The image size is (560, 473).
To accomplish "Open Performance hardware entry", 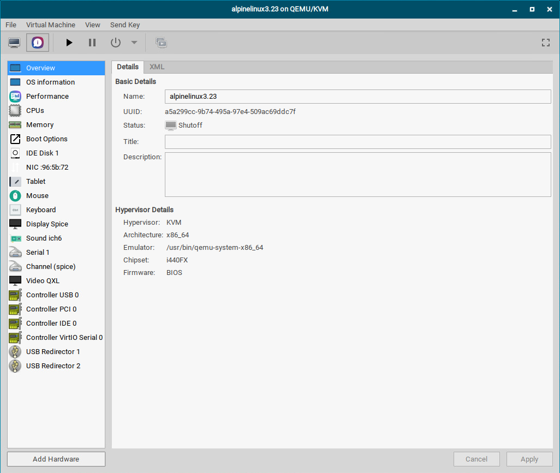I will (56, 97).
